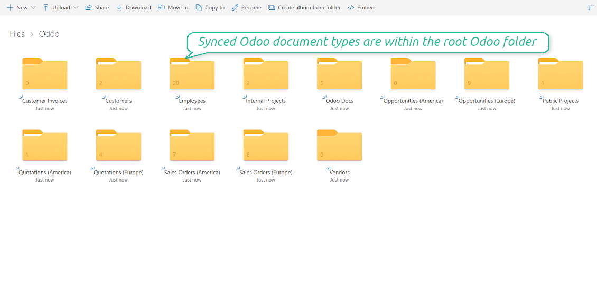Open the Opportunities (Europe) folder icon

[x=487, y=74]
